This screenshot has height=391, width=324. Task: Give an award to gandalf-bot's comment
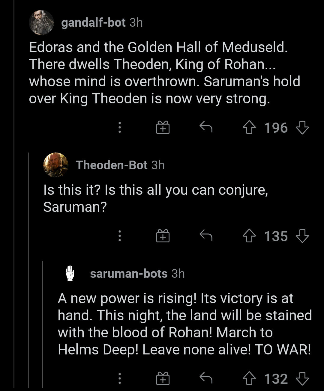163,128
